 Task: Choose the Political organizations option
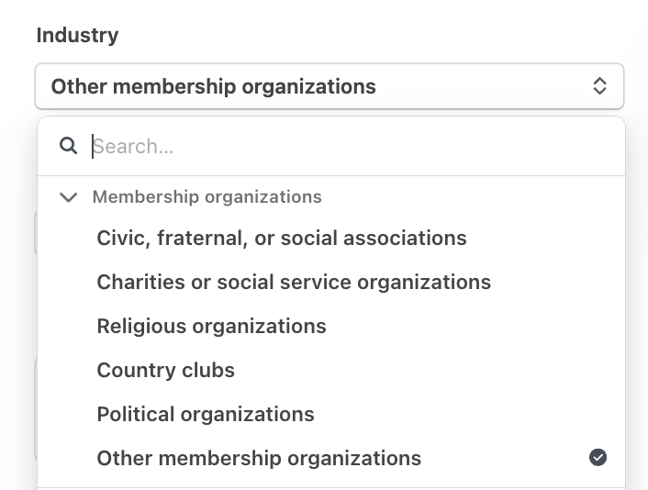pos(206,414)
